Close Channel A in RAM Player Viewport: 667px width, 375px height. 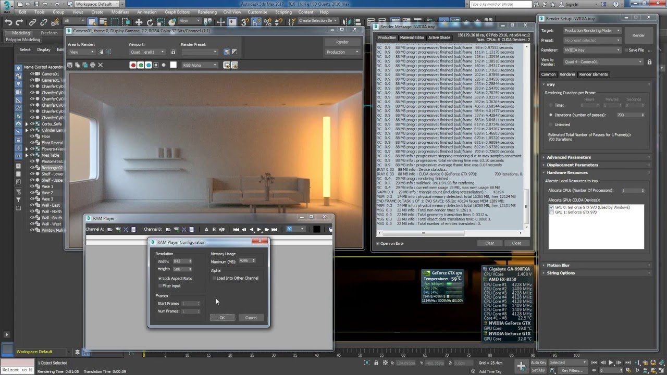(126, 229)
